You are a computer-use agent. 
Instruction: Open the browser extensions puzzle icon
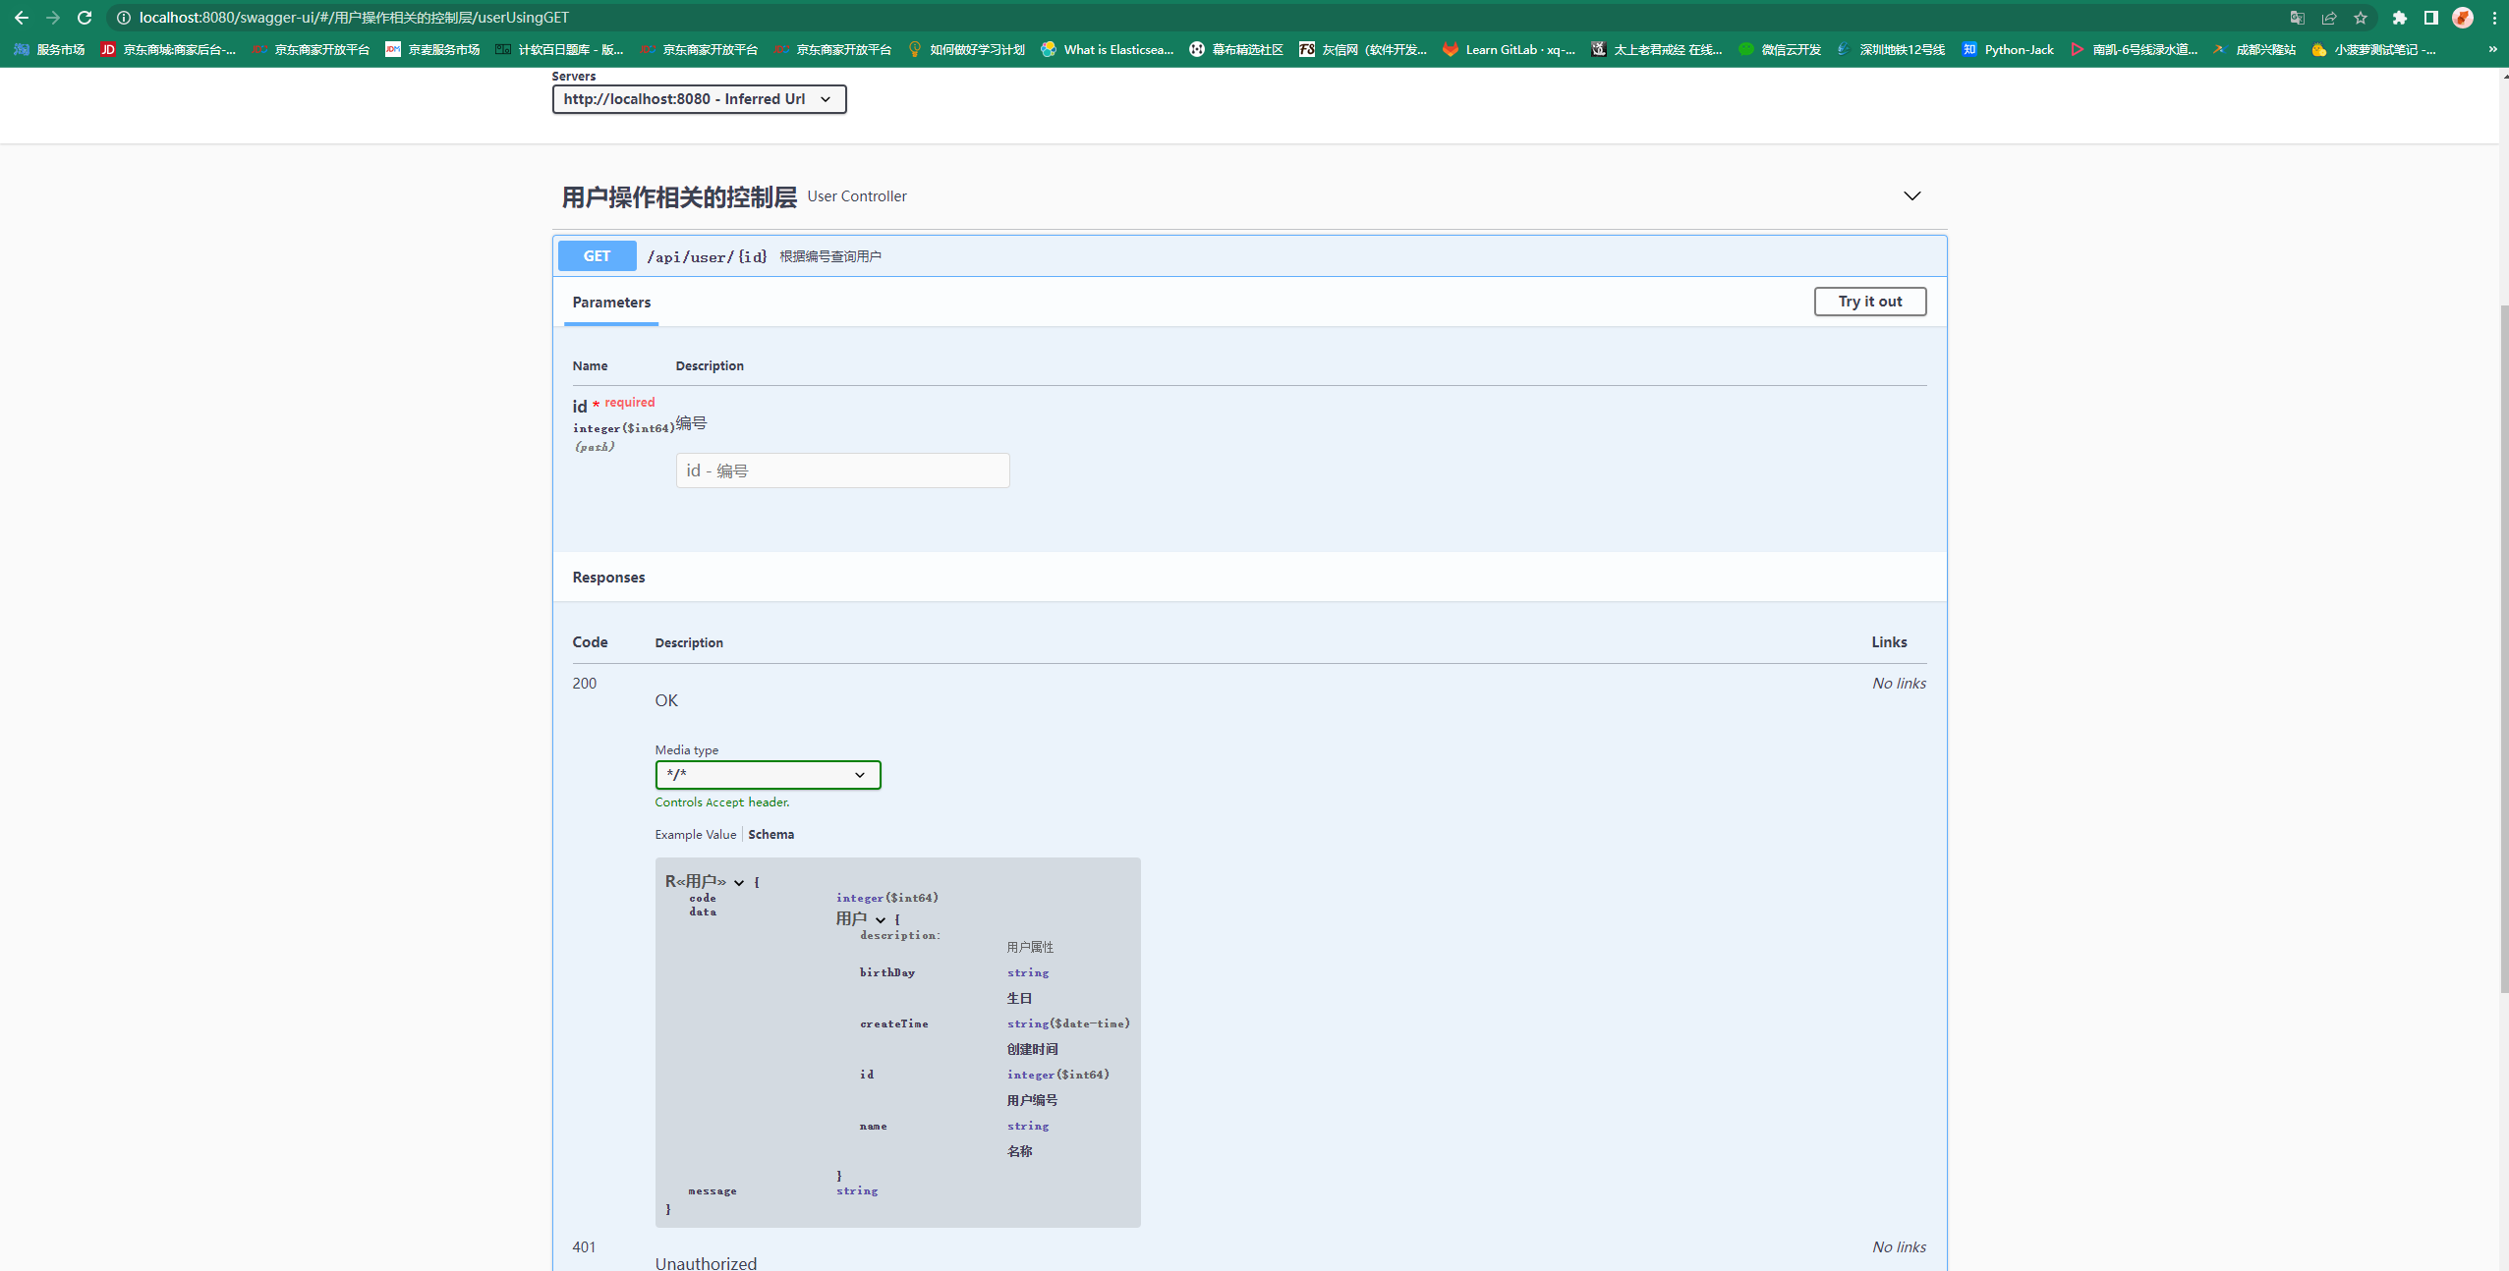click(x=2400, y=18)
